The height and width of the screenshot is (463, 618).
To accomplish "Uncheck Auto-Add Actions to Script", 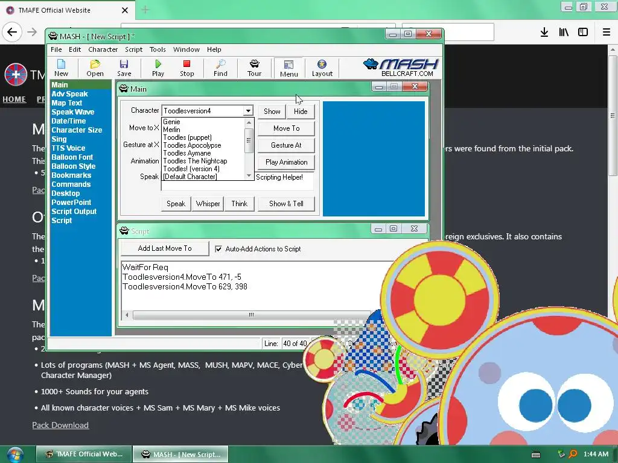I will tap(218, 249).
